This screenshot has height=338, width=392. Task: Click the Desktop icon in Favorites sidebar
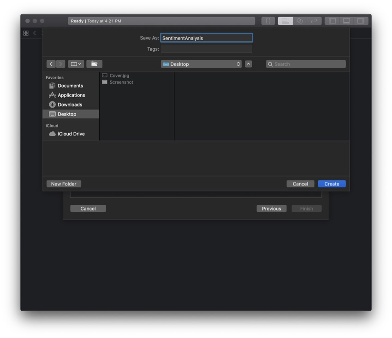click(x=52, y=114)
